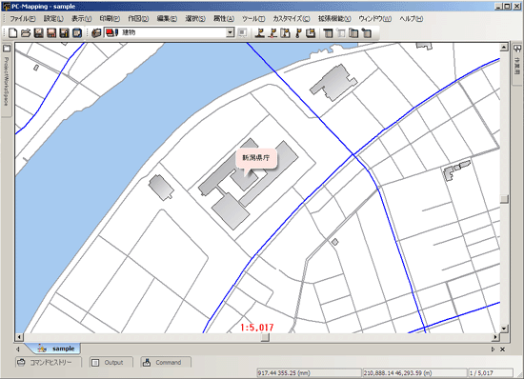
Task: Click the 新潟県庁 balloon label on map
Action: pyautogui.click(x=256, y=158)
